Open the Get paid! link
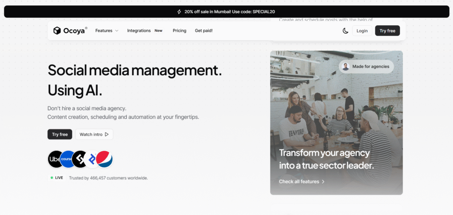The width and height of the screenshot is (453, 215). tap(203, 31)
